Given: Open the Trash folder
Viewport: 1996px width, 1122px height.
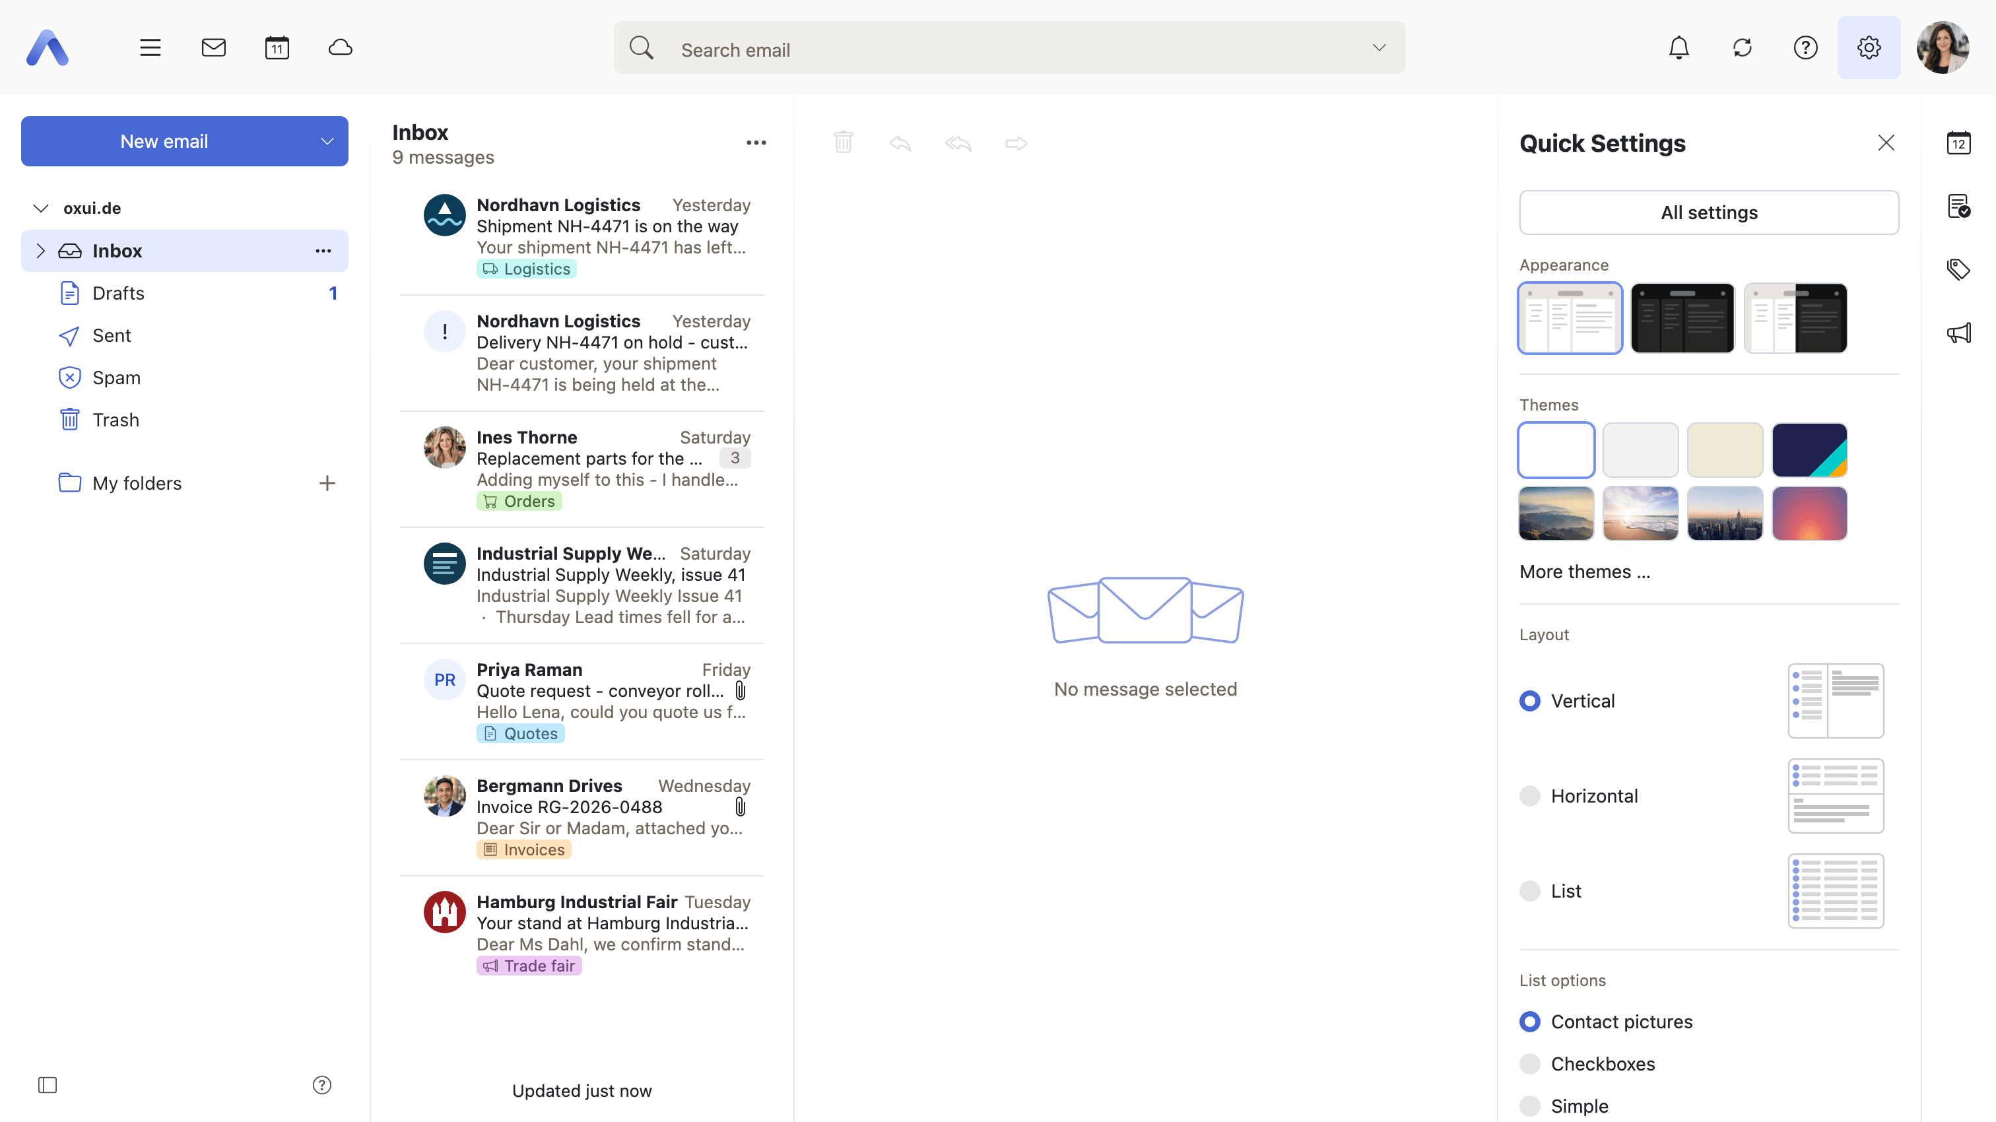Looking at the screenshot, I should pos(184,420).
